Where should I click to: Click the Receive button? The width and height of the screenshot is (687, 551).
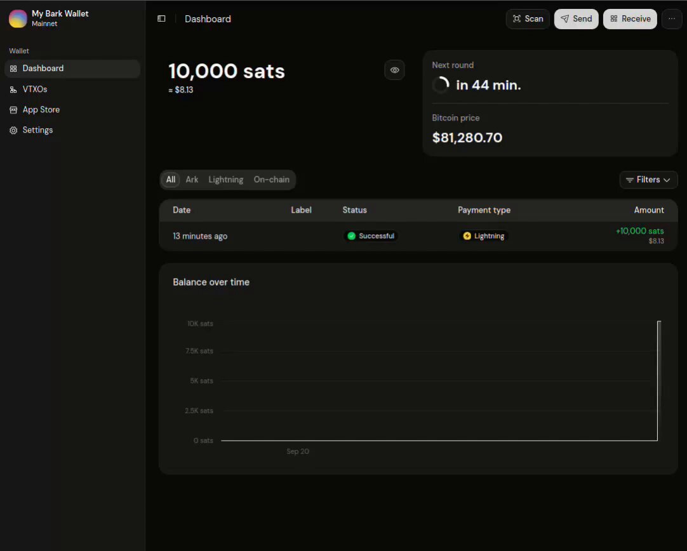[630, 19]
